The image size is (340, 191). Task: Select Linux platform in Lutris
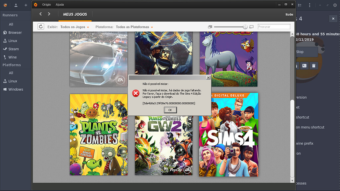click(x=13, y=81)
